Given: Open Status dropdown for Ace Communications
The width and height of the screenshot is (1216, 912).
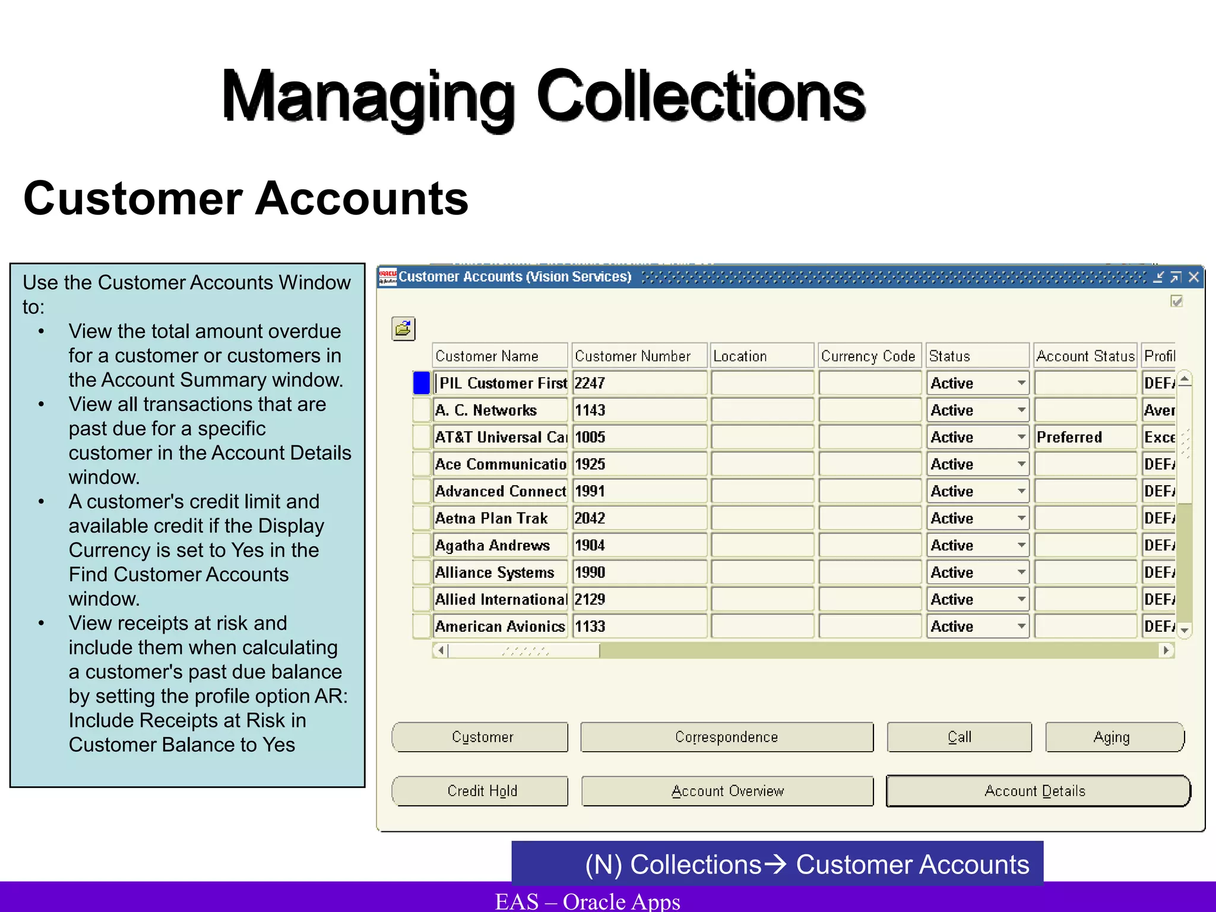Looking at the screenshot, I should tap(1021, 464).
